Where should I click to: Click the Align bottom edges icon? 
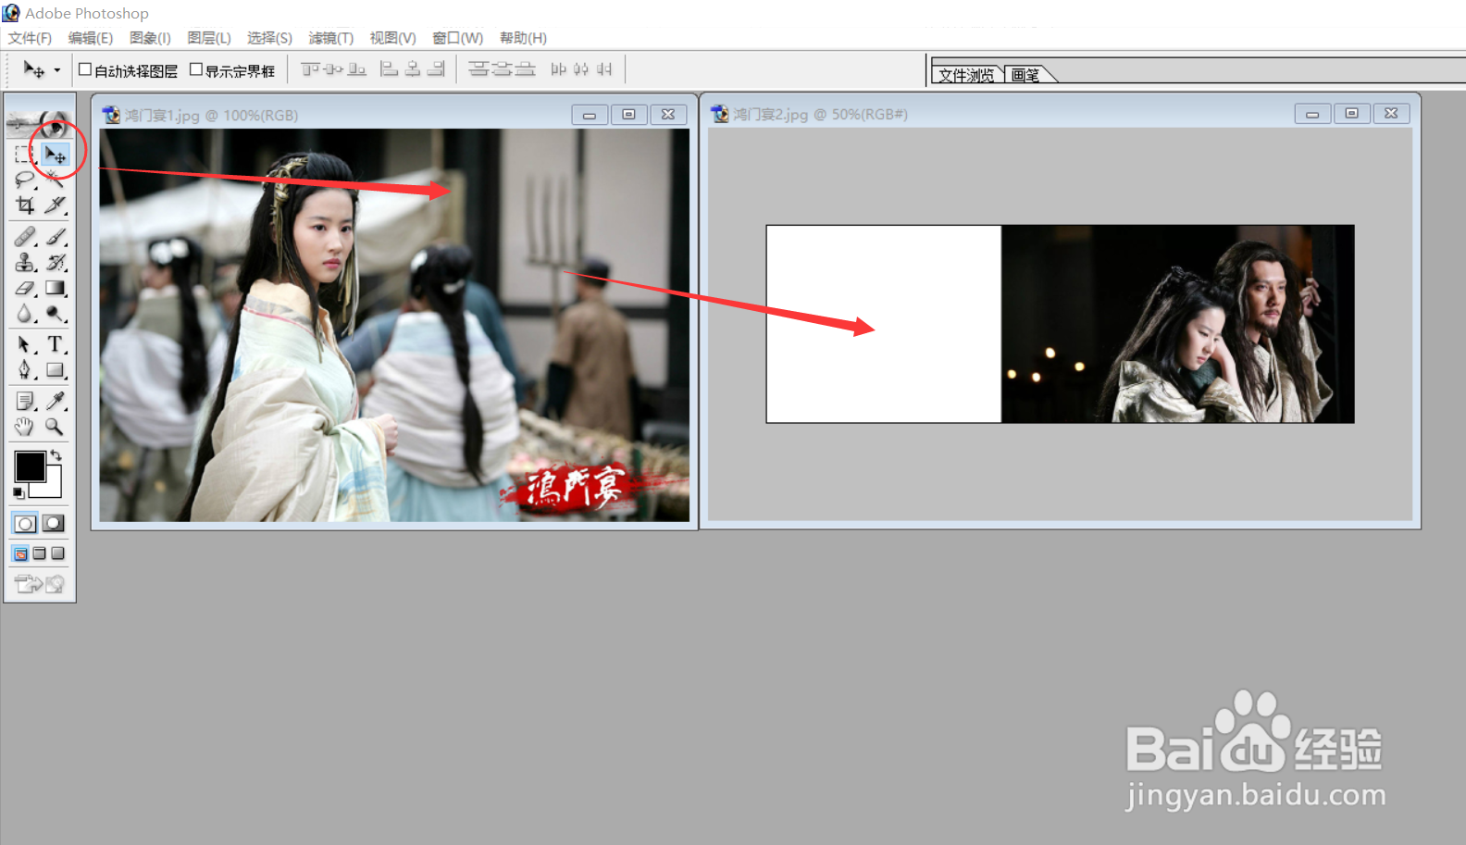tap(356, 69)
